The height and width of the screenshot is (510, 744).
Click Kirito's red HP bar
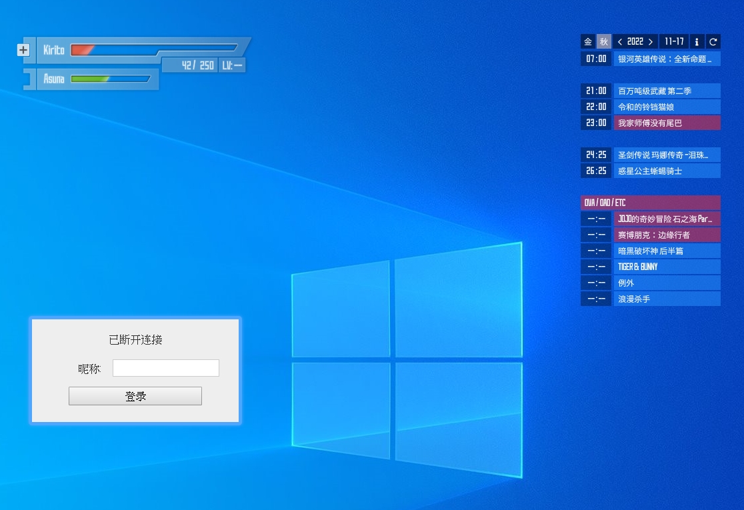(x=154, y=49)
